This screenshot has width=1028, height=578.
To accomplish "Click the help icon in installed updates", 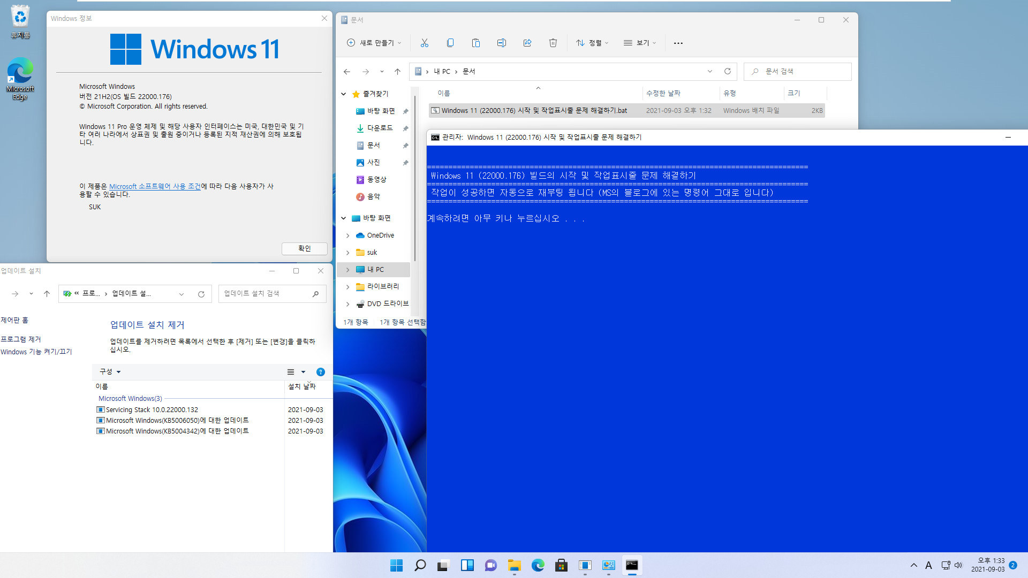I will click(x=321, y=372).
